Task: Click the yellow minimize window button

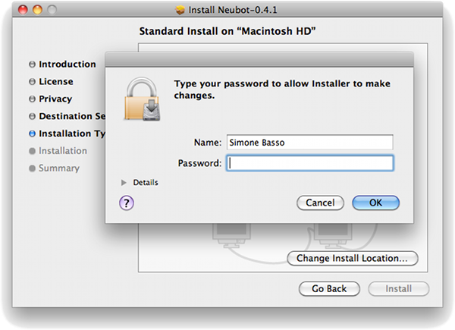Action: pyautogui.click(x=37, y=10)
